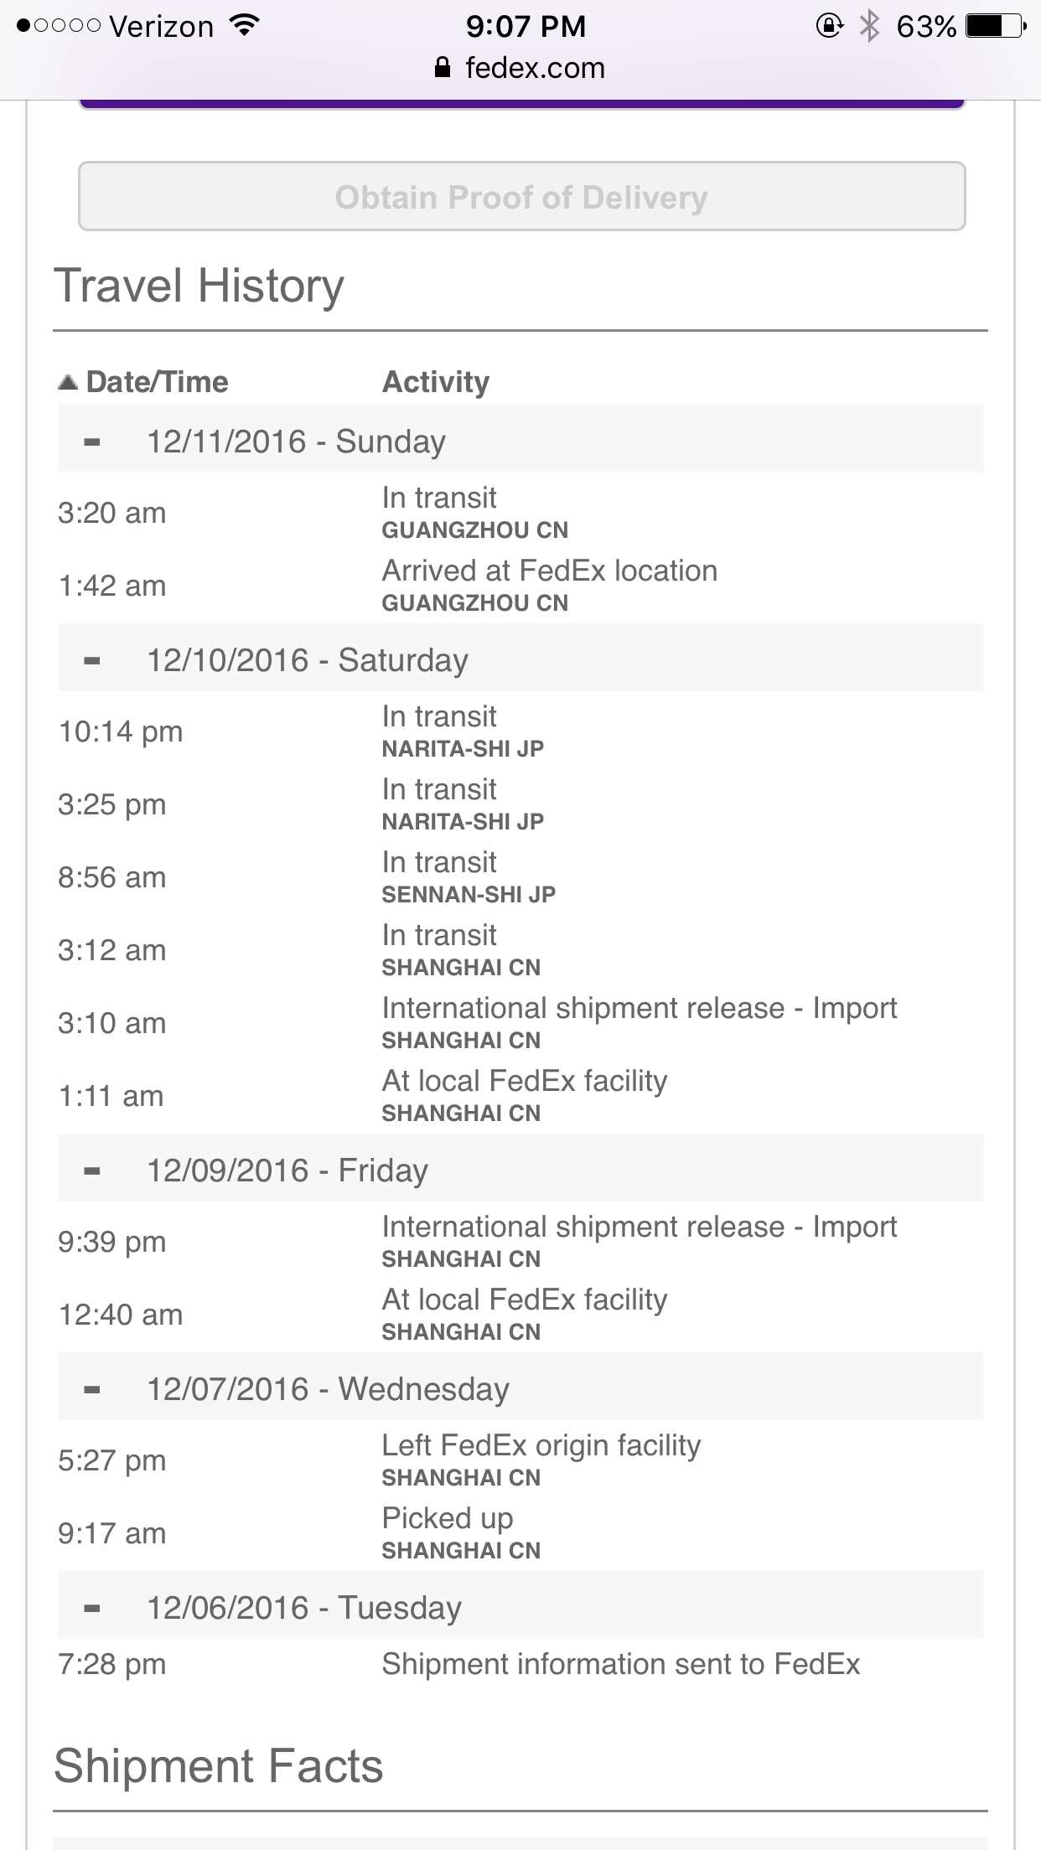Tap the Wi-Fi status icon
The image size is (1041, 1850).
[x=245, y=26]
